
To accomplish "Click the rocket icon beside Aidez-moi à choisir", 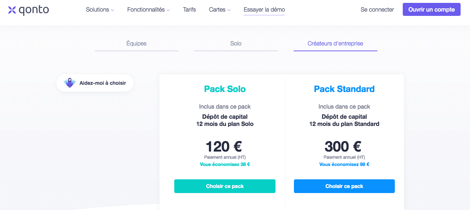I will point(69,83).
